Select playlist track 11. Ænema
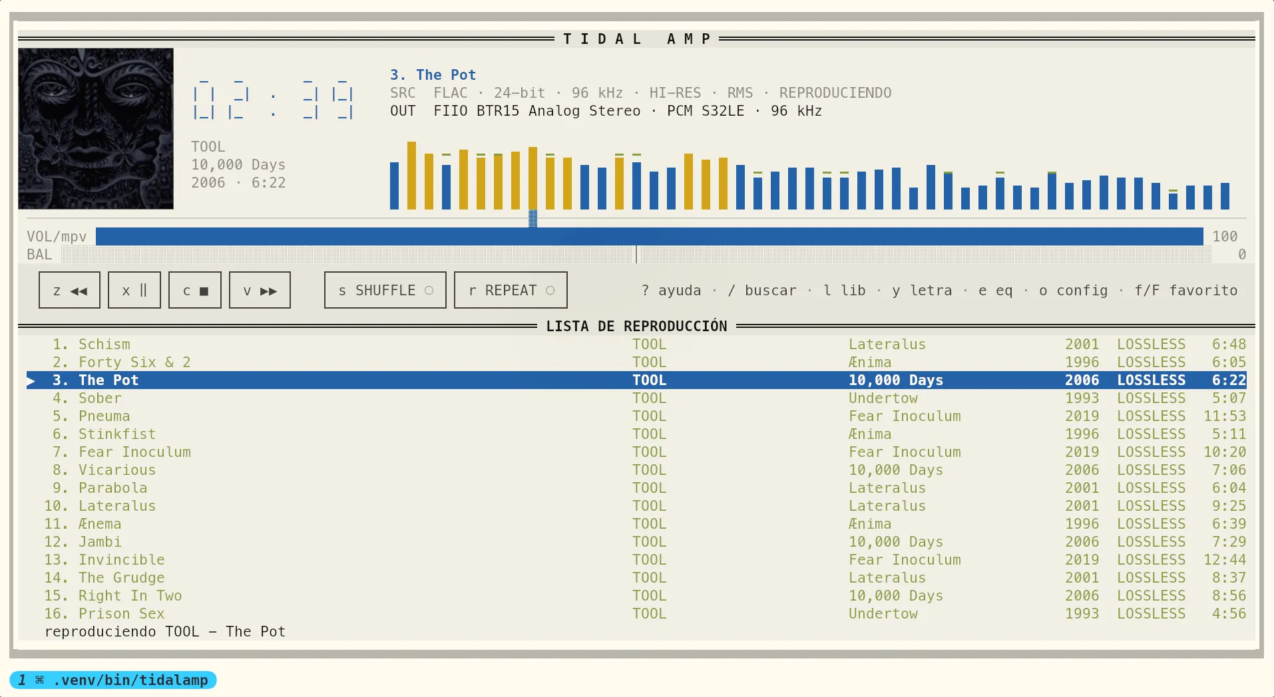The height and width of the screenshot is (697, 1274). 636,523
